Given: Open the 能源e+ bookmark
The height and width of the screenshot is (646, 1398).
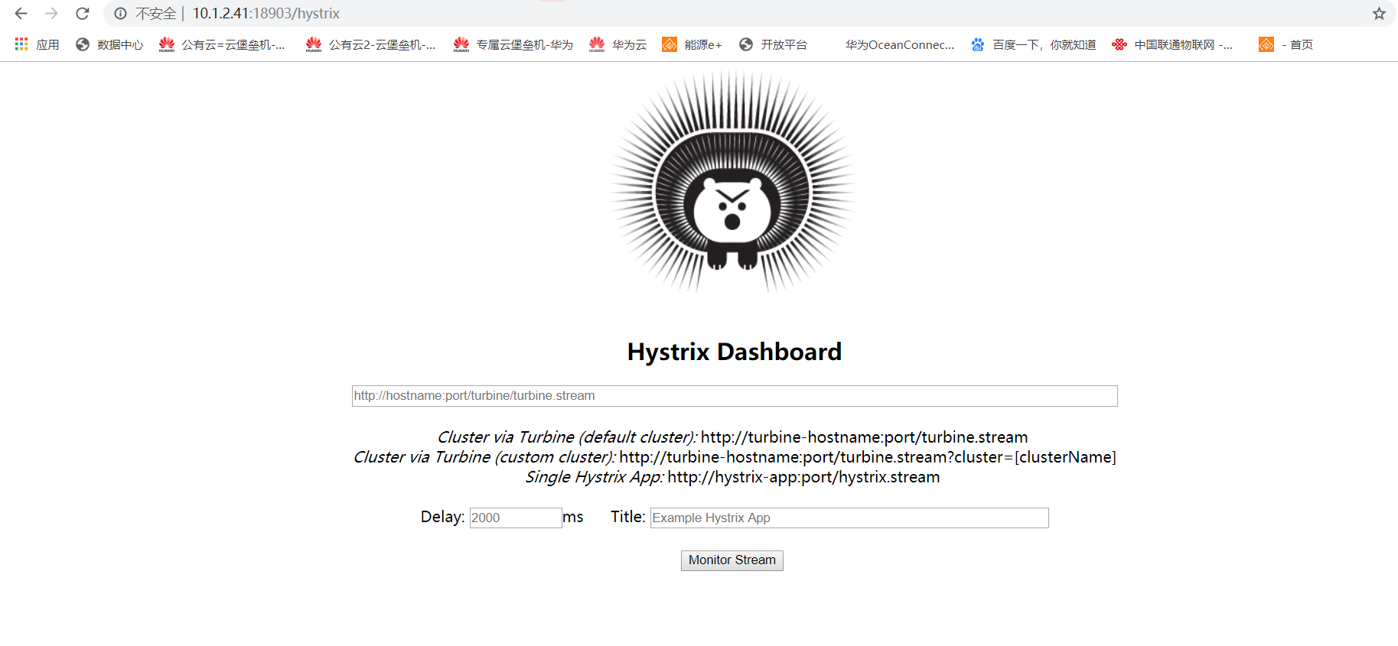Looking at the screenshot, I should pos(692,44).
